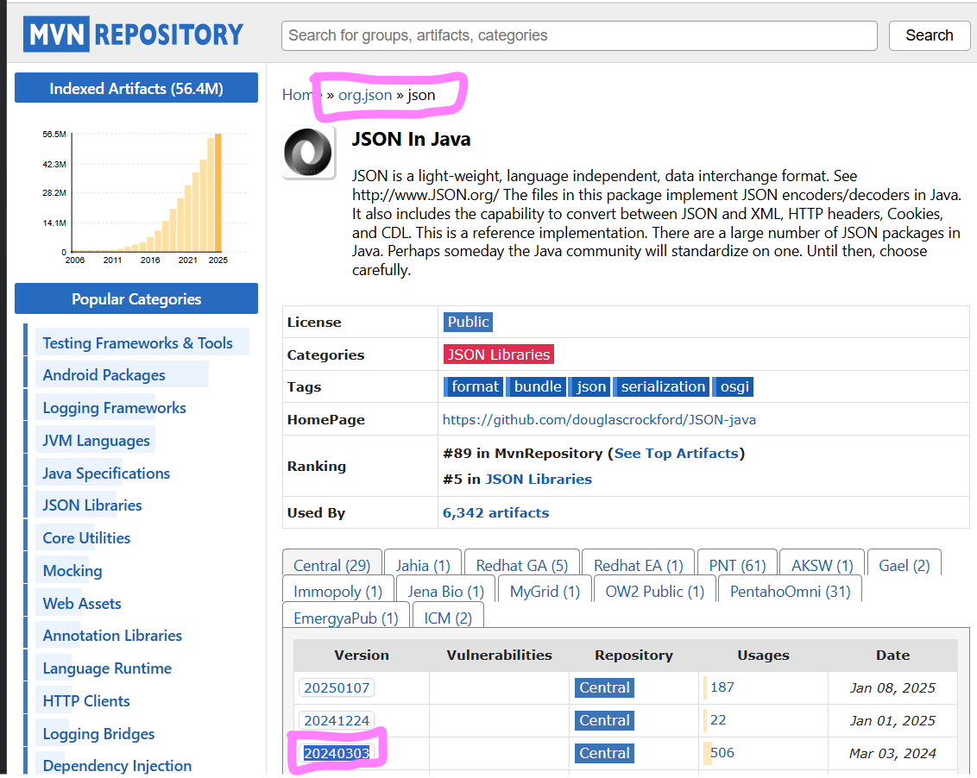Open version 20241224
Image resolution: width=977 pixels, height=778 pixels.
pyautogui.click(x=337, y=721)
